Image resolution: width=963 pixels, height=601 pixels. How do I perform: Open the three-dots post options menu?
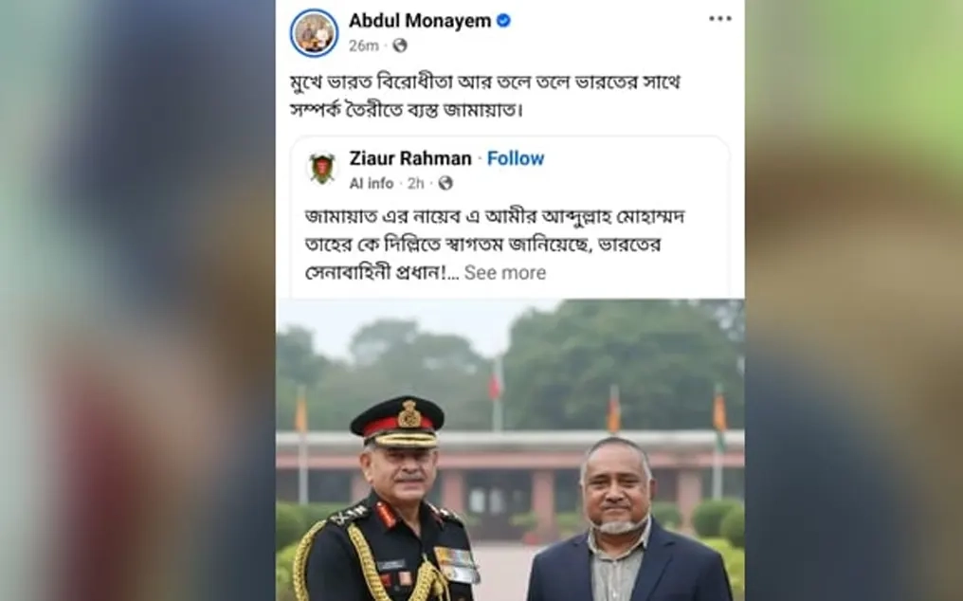719,19
